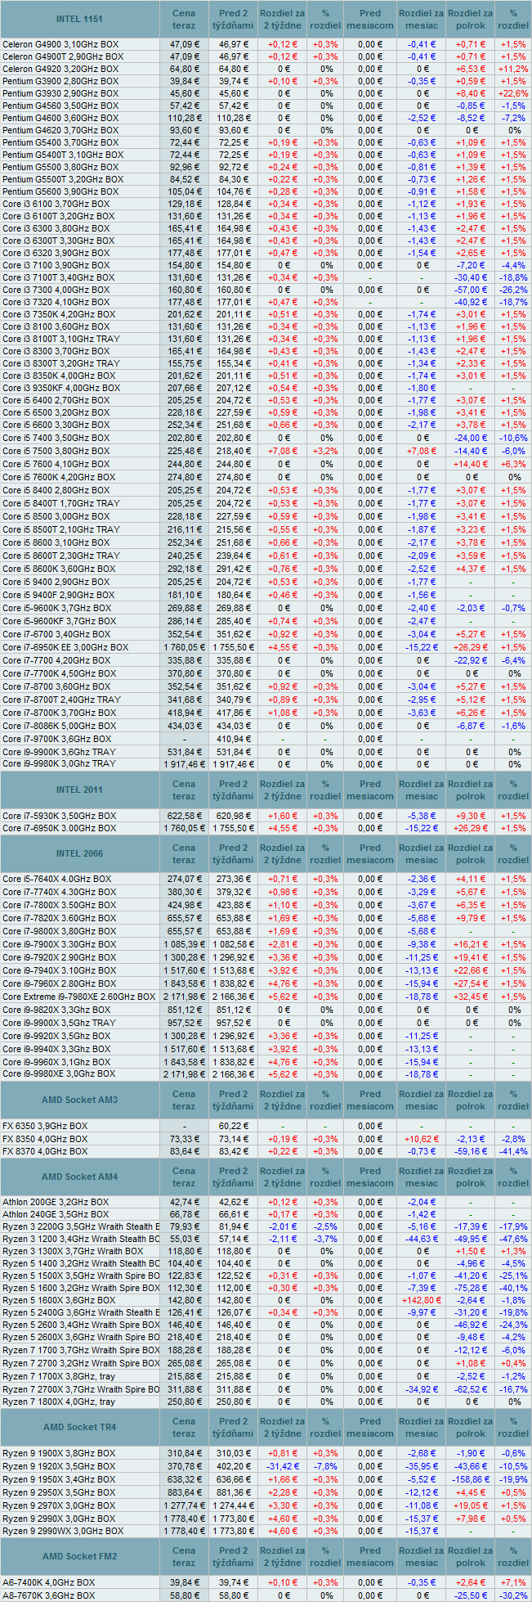
Task: Select the Core i5-9600KF 3,7GHz BOX row name
Action: (60, 621)
